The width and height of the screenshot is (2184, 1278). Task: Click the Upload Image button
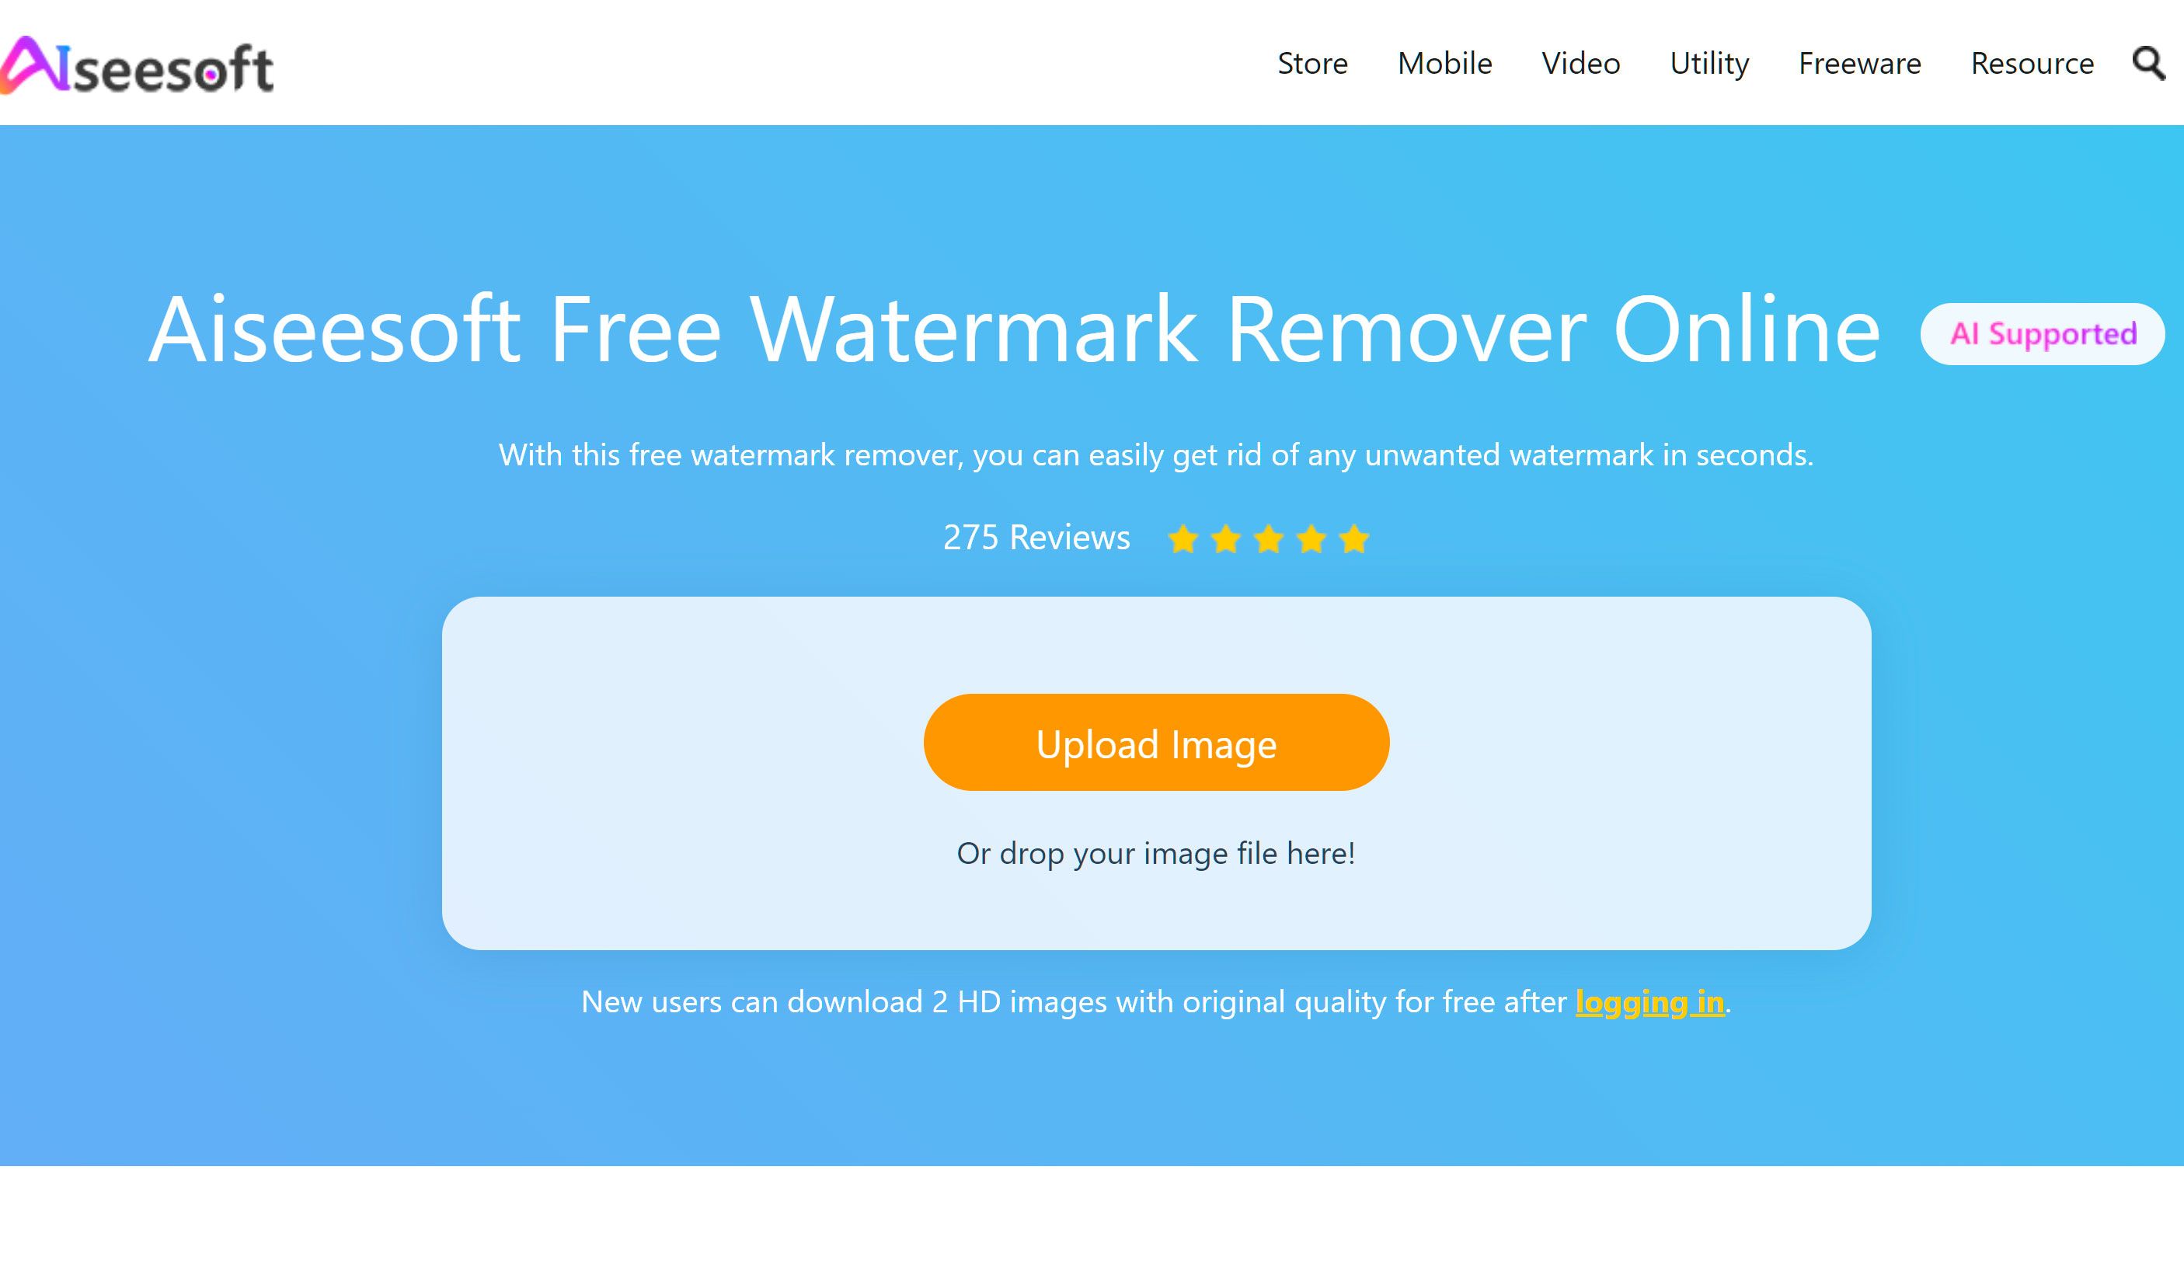click(1156, 743)
